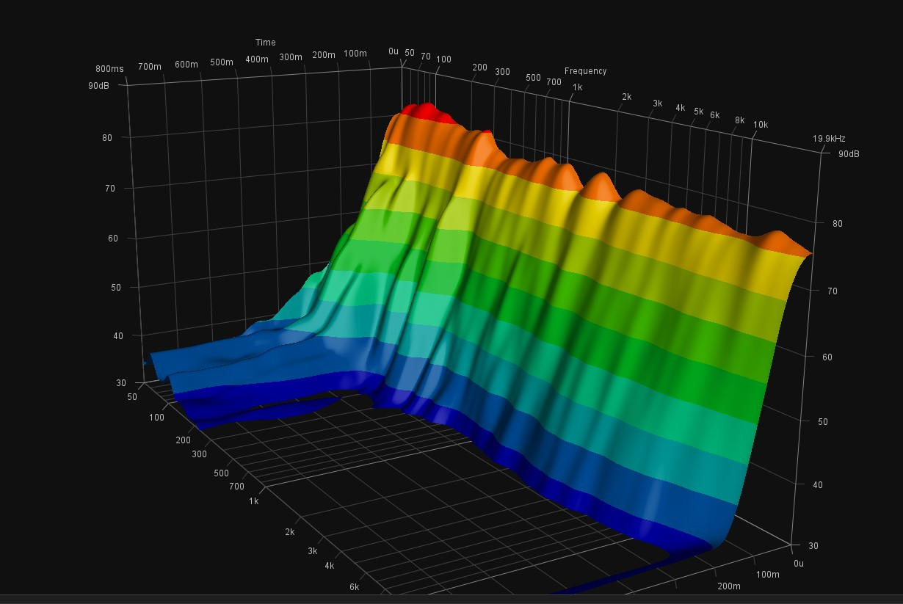Select the 10k frequency tick label
Image resolution: width=903 pixels, height=604 pixels.
761,125
